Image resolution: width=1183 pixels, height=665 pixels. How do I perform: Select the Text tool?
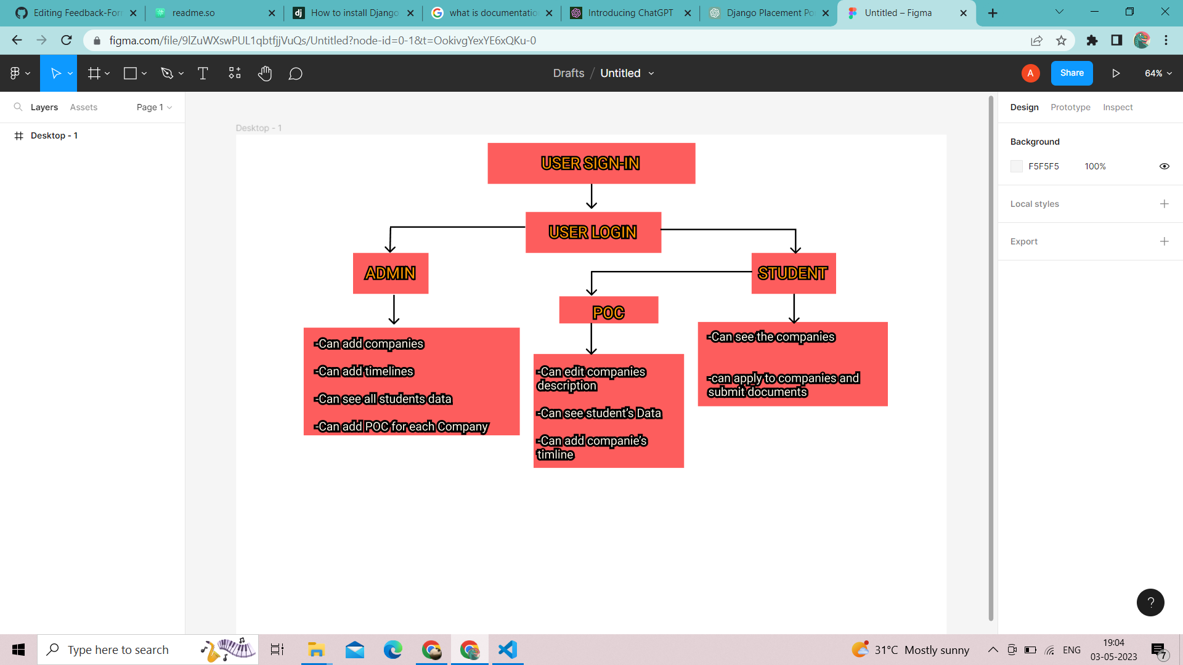pyautogui.click(x=203, y=73)
